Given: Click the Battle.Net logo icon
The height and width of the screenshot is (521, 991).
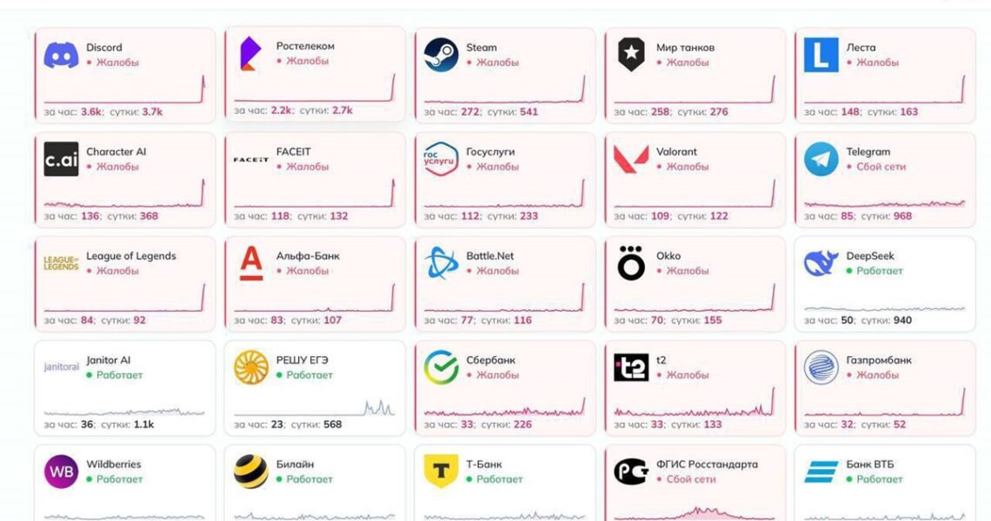Looking at the screenshot, I should (441, 264).
